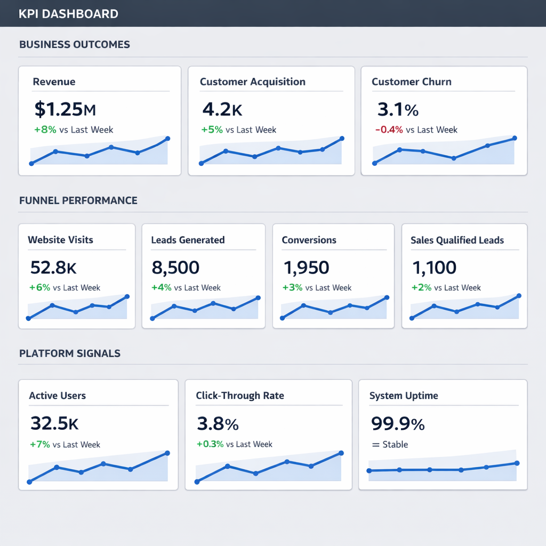546x546 pixels.
Task: Select the Revenue KPI card
Action: coord(100,120)
